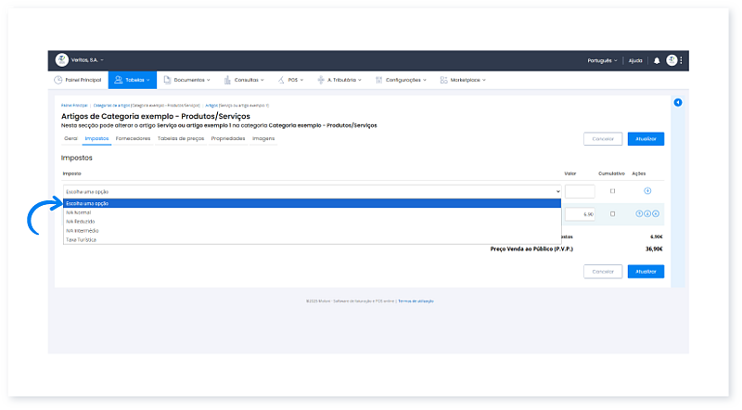Choose the Taxa Turística option
The width and height of the screenshot is (742, 410).
pyautogui.click(x=81, y=239)
